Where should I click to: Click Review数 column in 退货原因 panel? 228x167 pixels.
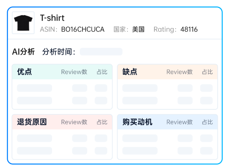pyautogui.click(x=74, y=122)
